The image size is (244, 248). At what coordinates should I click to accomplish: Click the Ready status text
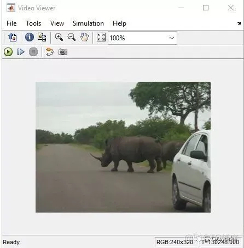pos(11,242)
